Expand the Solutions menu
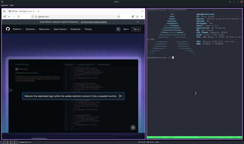This screenshot has height=144, width=244. pyautogui.click(x=31, y=29)
